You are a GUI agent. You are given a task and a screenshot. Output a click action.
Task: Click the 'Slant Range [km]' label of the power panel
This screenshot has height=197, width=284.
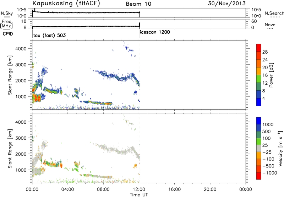(x=10, y=75)
